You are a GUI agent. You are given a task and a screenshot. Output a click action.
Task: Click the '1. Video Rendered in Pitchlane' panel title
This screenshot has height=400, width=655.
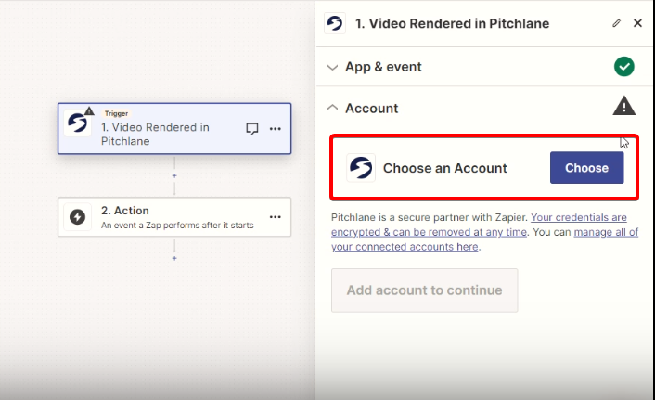452,23
